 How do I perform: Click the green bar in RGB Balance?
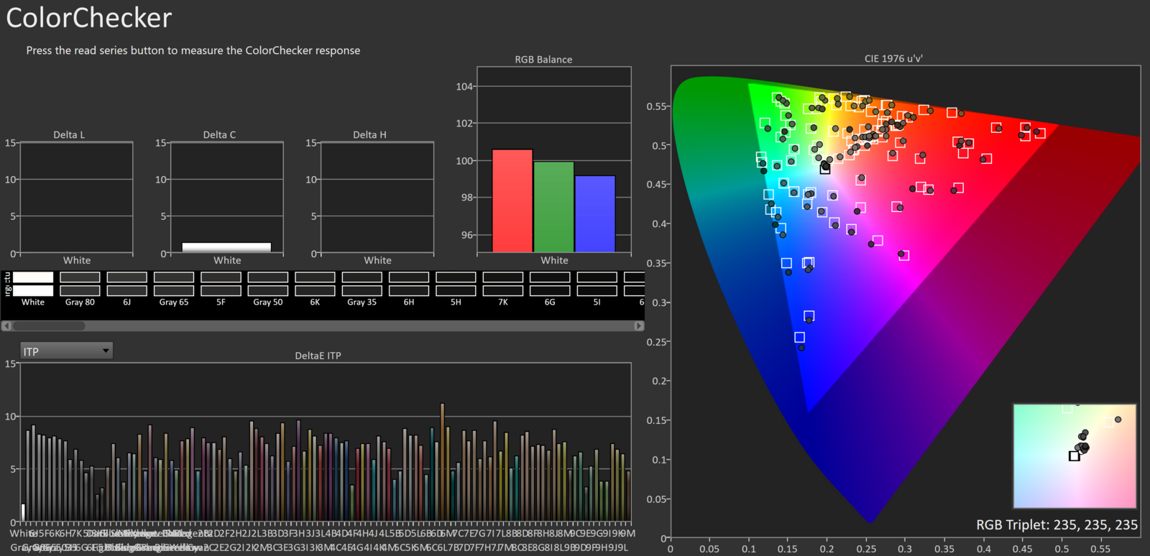pos(554,207)
